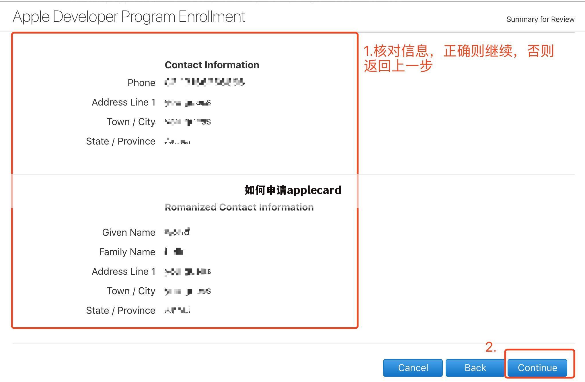Click the blurred Phone number value

point(205,82)
